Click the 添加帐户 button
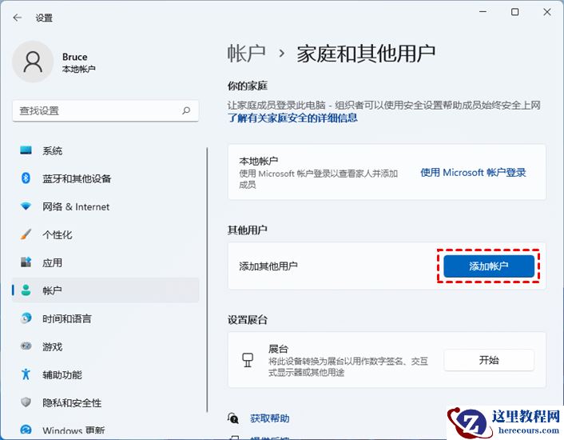564x440 pixels. tap(488, 266)
